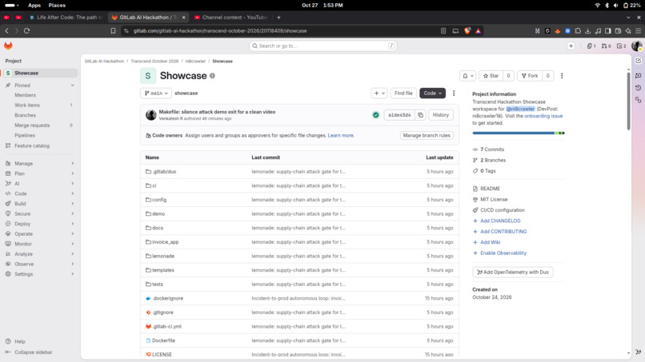Screen dimensions: 645x362
Task: Click commit author avatar
Action: 151,115
